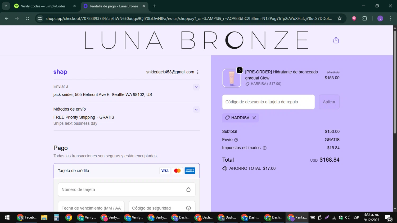Go back to previous page
Screen dimensions: 397x223
(x=7, y=19)
